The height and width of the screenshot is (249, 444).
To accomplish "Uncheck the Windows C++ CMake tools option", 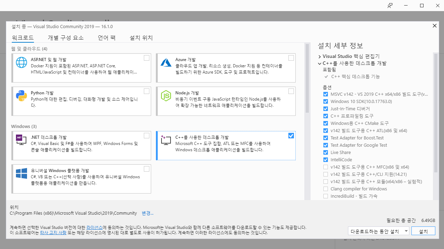I will [x=325, y=123].
